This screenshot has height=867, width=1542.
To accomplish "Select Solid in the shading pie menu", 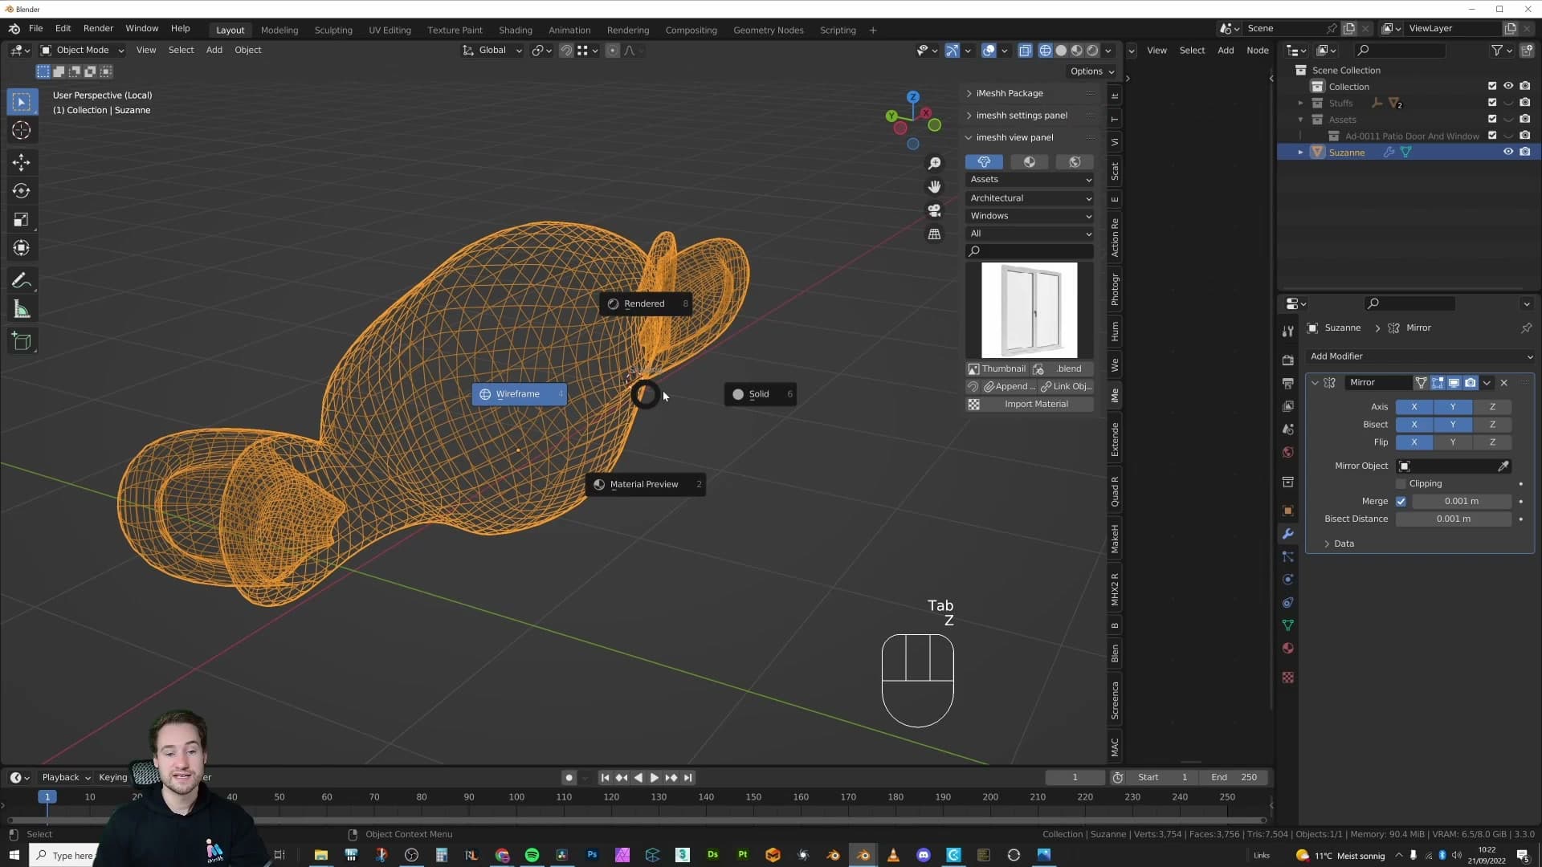I will pyautogui.click(x=760, y=394).
